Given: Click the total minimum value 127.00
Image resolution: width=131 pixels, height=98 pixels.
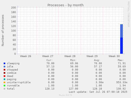Looking at the screenshot, I should click(73, 89).
